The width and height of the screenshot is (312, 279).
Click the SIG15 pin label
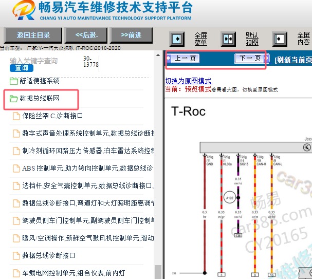[244, 164]
